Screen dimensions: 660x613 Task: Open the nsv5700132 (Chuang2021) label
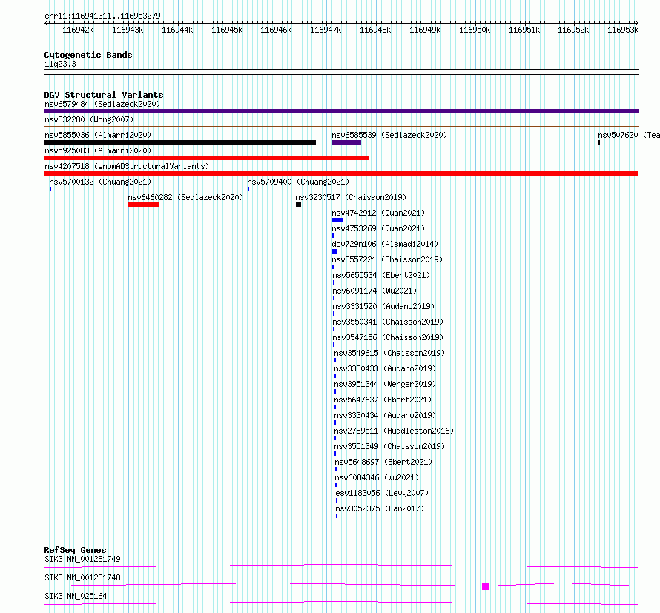pos(100,182)
